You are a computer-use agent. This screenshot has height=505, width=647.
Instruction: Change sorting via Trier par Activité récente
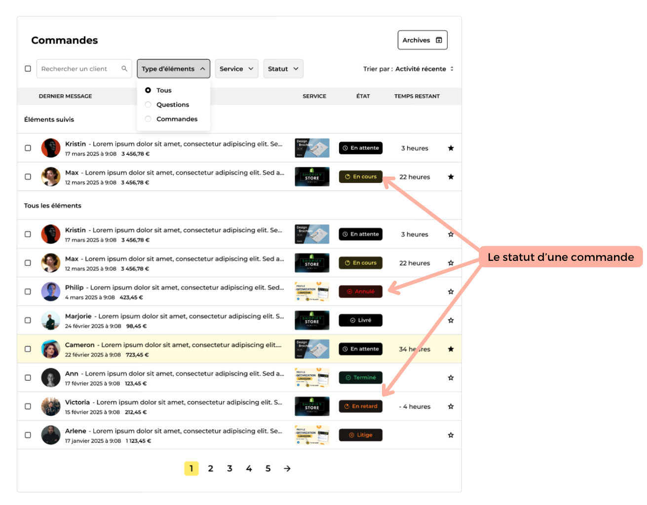[x=408, y=69]
